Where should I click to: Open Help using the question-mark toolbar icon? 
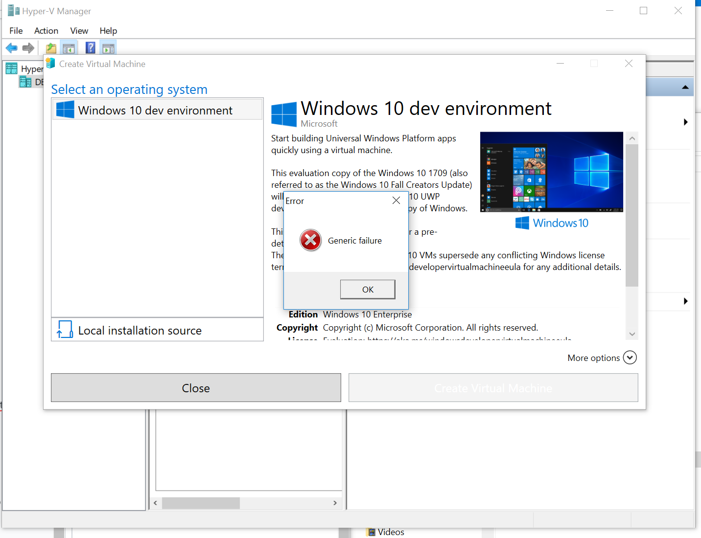click(91, 47)
